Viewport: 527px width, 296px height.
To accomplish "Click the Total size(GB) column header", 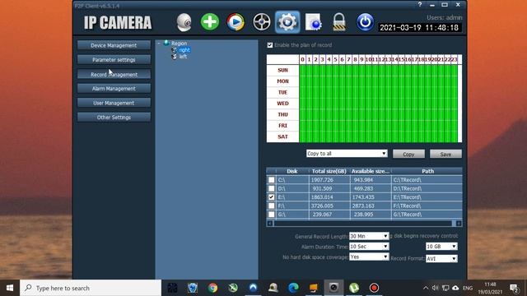I will [x=329, y=171].
